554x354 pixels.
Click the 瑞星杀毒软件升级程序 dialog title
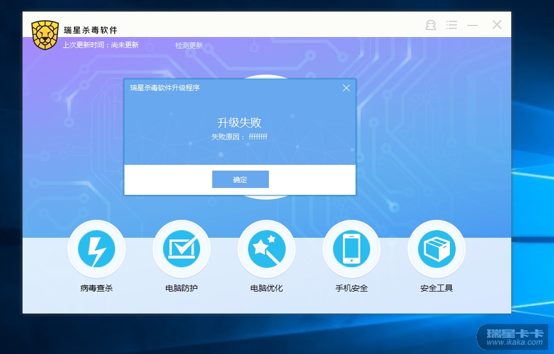click(x=165, y=87)
